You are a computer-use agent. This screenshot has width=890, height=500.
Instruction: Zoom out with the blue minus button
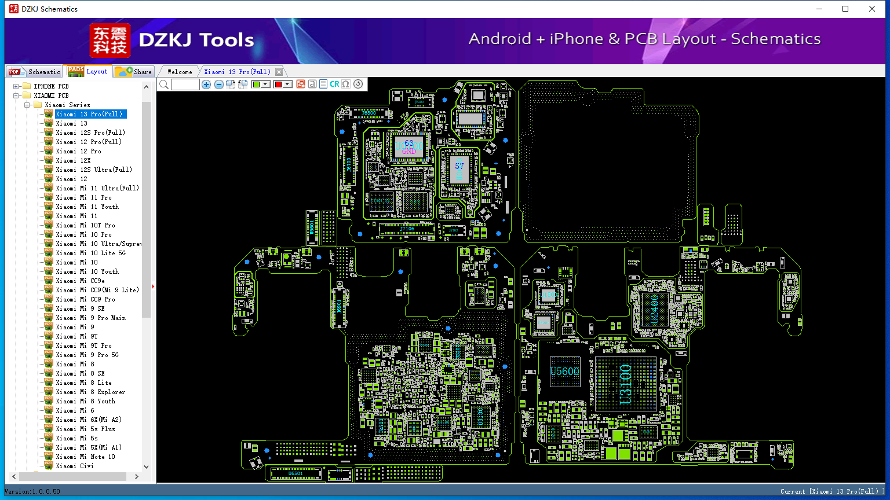(219, 84)
